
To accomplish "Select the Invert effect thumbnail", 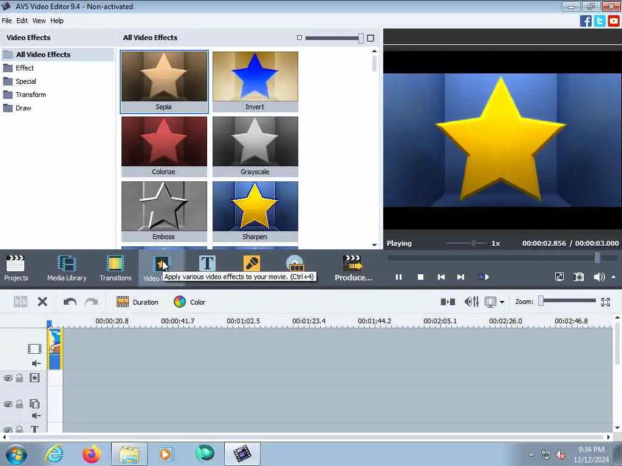I will 255,82.
